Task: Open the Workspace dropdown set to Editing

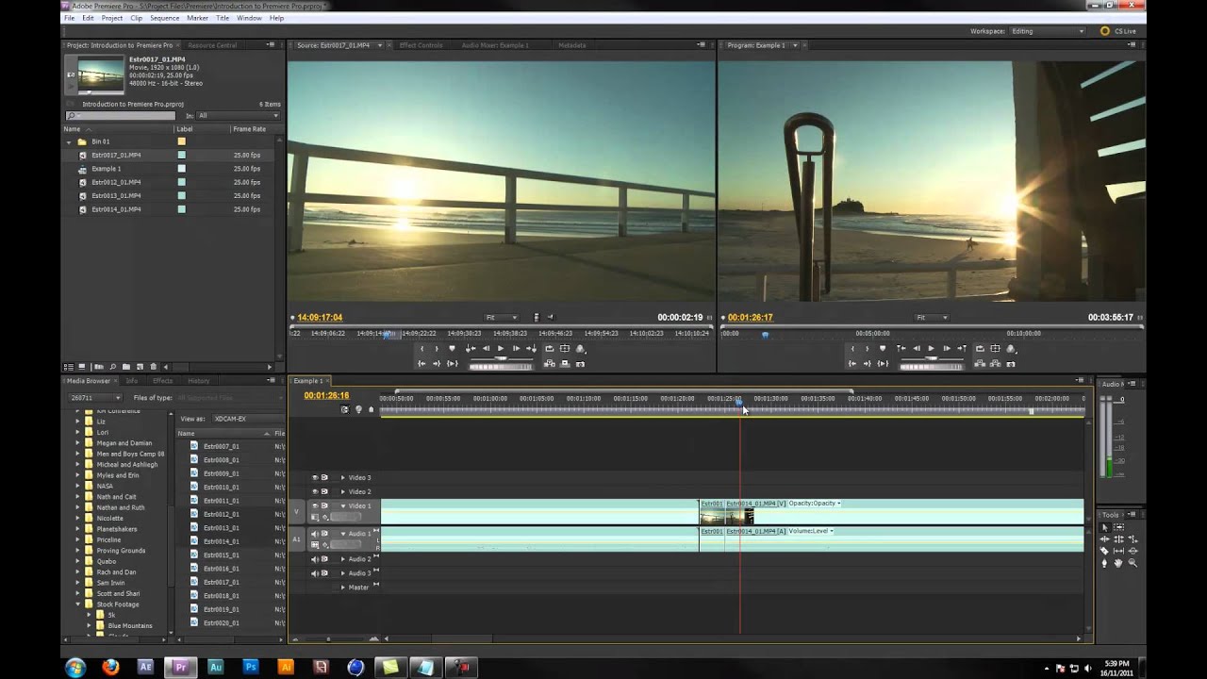Action: (1048, 31)
